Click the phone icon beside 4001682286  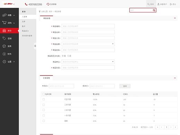[x=26, y=4]
